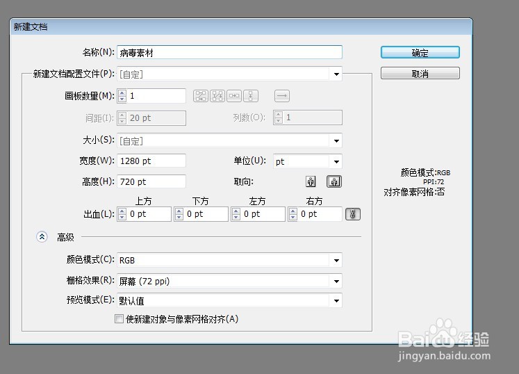Enable 使新建对象与像素网格对齐 checkbox
The width and height of the screenshot is (519, 374).
119,319
